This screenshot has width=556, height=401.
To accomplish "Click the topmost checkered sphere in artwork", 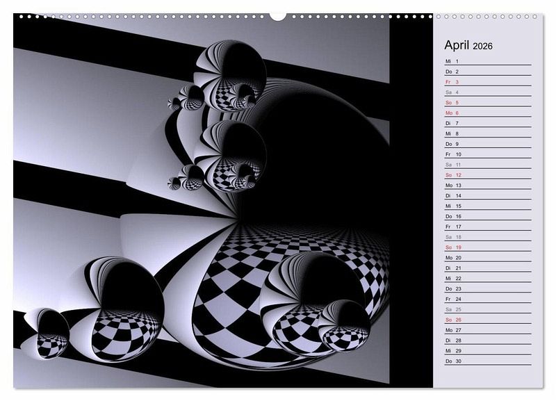I will (231, 75).
